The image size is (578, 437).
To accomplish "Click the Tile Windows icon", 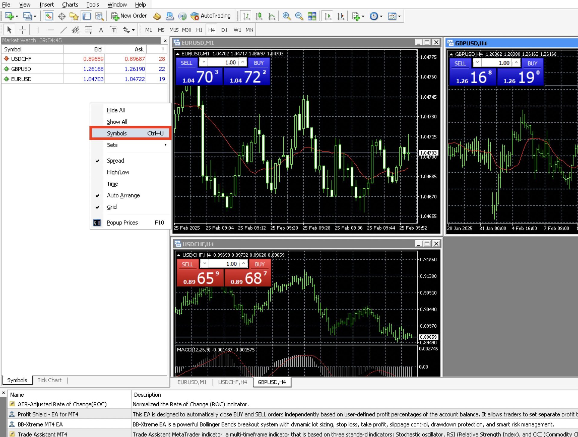I will 312,16.
